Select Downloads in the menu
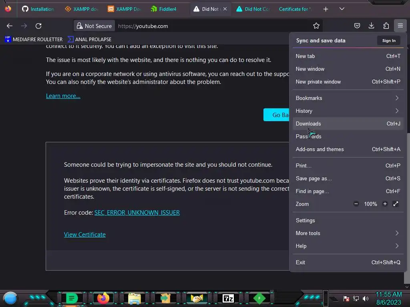410x307 pixels. [x=348, y=124]
